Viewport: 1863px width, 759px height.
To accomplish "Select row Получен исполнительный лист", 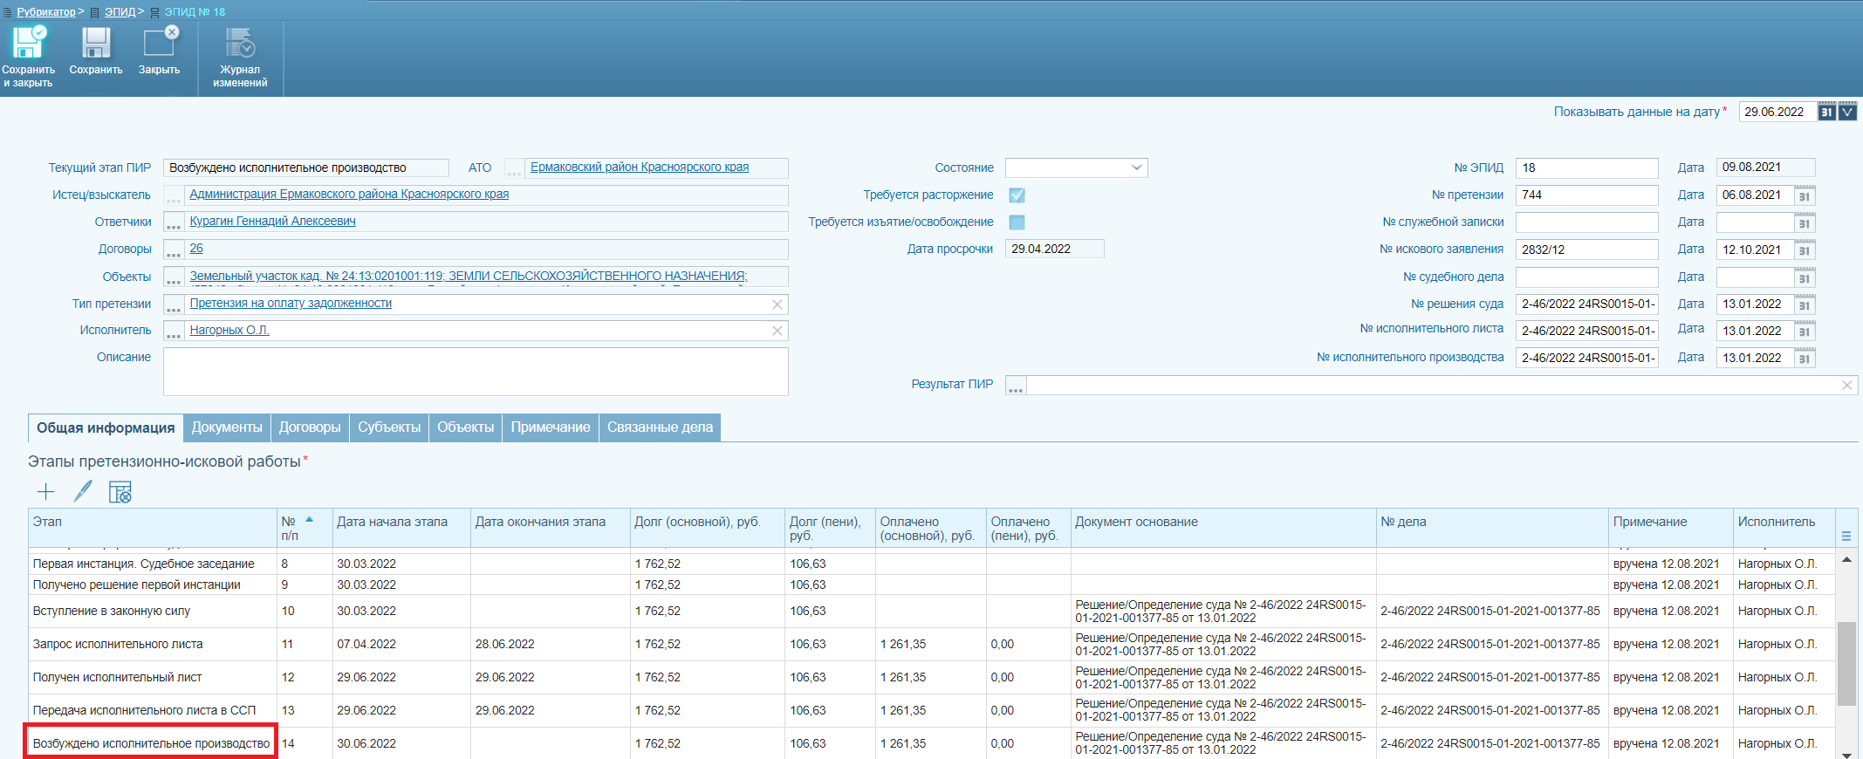I will tap(931, 678).
